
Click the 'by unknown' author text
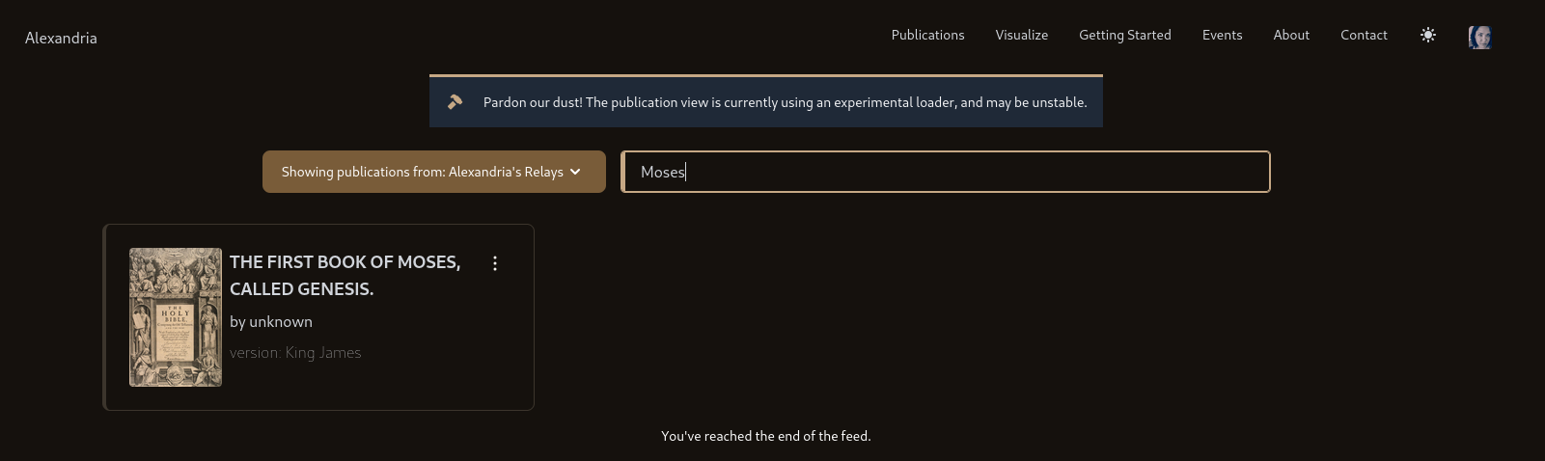[x=271, y=321]
